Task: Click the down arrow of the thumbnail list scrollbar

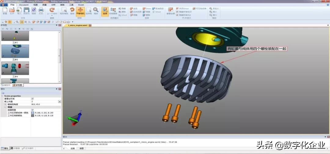Action: 60,82
